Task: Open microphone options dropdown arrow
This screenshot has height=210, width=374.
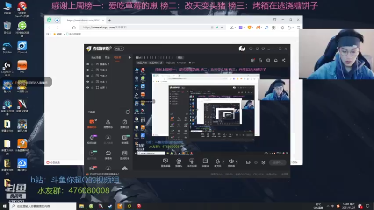Action: pyautogui.click(x=223, y=162)
